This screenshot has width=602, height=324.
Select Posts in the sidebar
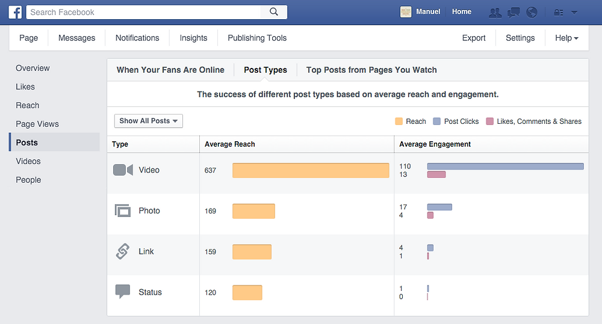54,142
